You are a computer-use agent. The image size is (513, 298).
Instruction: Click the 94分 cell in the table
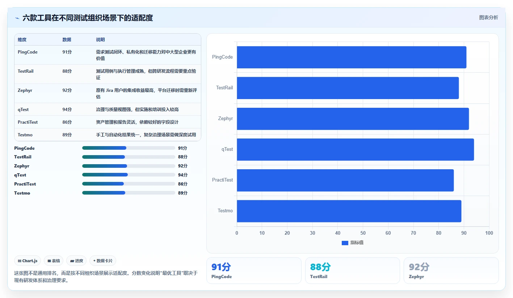click(67, 110)
